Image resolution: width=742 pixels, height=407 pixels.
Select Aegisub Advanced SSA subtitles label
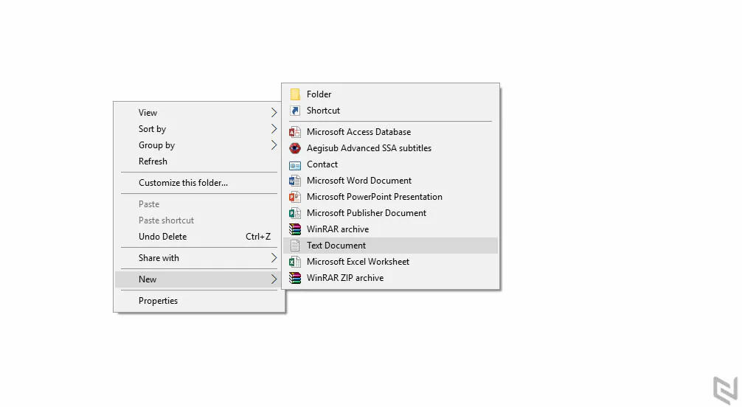click(369, 148)
